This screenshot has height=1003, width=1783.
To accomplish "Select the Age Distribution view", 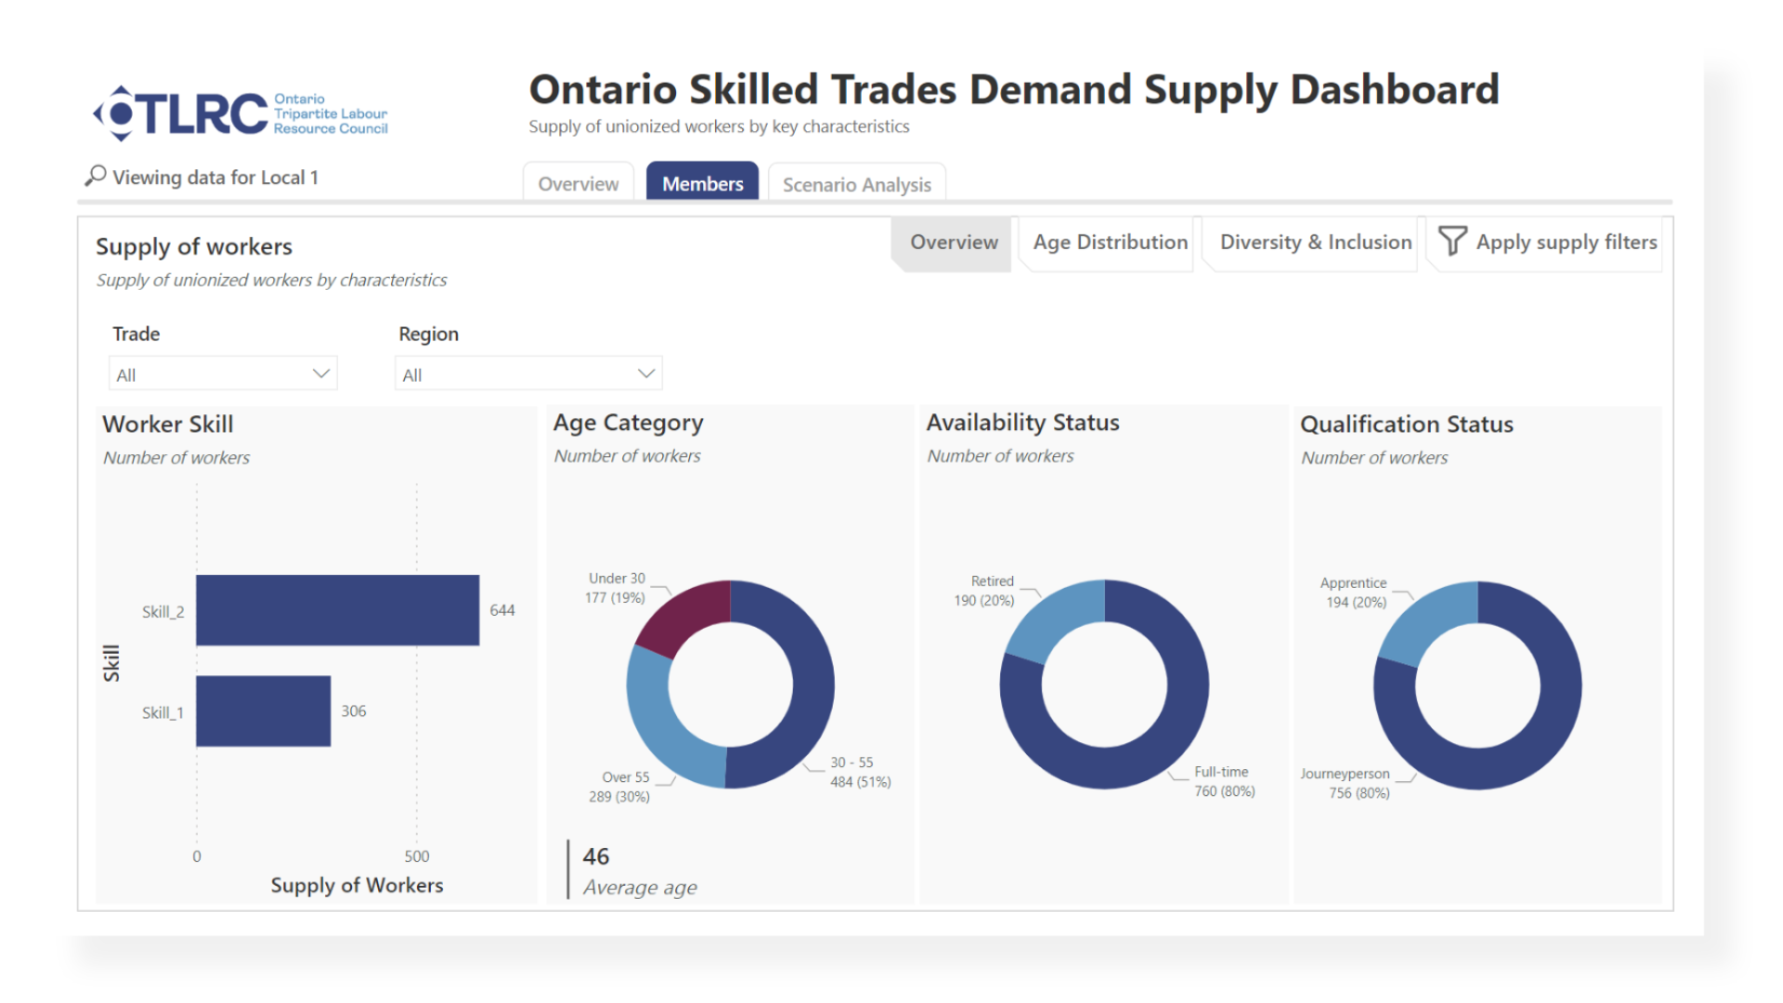I will 1110,242.
